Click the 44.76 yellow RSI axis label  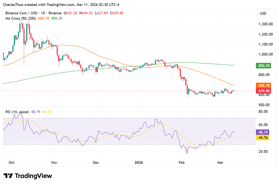[x=263, y=138]
